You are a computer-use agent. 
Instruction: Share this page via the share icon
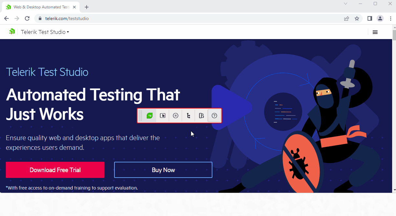(347, 18)
